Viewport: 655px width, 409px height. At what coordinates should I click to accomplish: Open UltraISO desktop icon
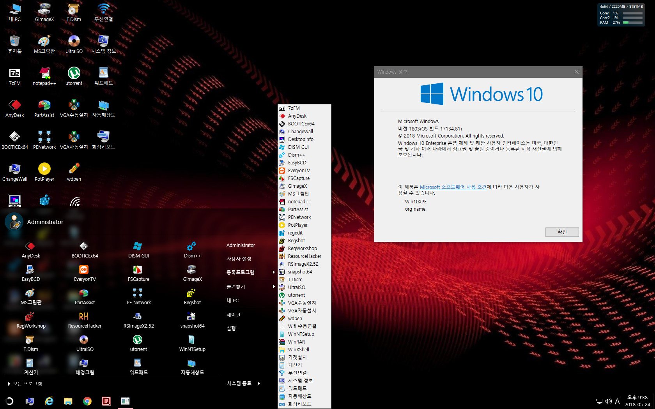point(74,44)
